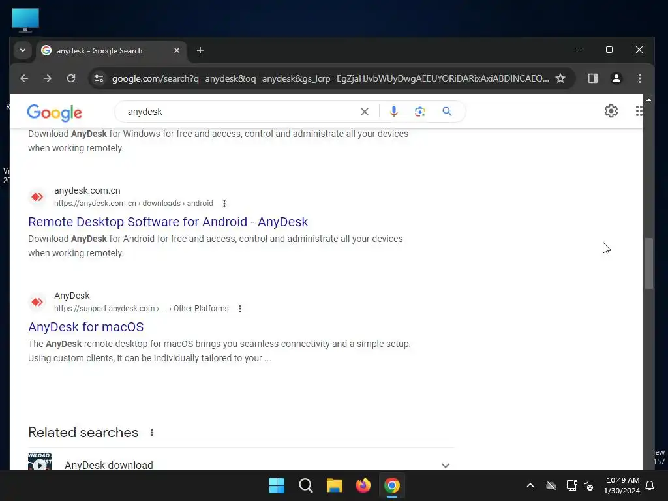Submit search using magnifier icon

pyautogui.click(x=447, y=112)
